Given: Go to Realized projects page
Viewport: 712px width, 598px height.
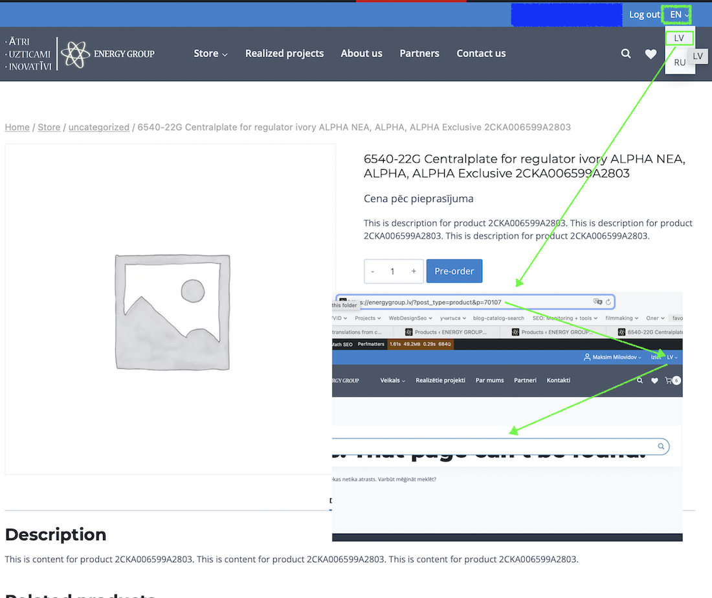Looking at the screenshot, I should 284,54.
